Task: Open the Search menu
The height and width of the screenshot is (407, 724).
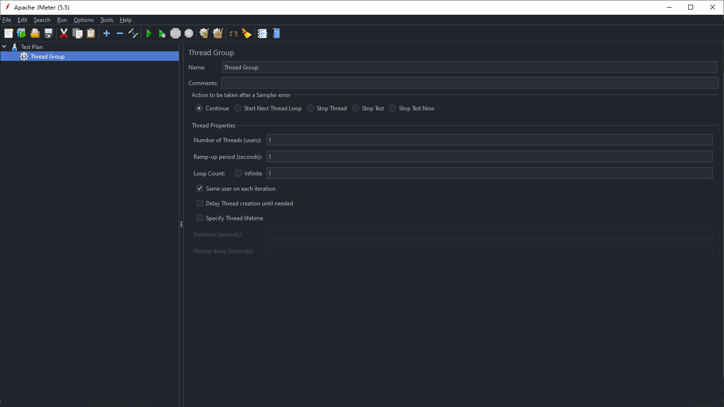Action: pyautogui.click(x=42, y=20)
